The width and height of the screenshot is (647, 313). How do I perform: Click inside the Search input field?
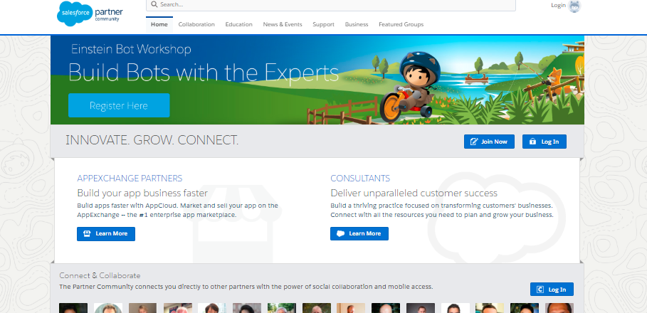(331, 5)
